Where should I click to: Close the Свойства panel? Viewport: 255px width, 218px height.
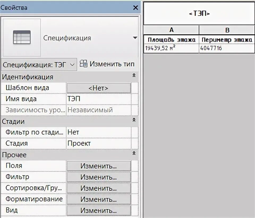pyautogui.click(x=136, y=8)
